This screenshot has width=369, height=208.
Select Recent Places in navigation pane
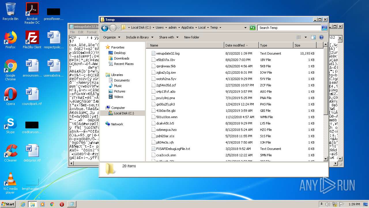click(124, 64)
